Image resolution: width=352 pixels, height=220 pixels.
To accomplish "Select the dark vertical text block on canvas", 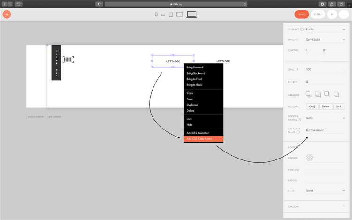I will pyautogui.click(x=56, y=62).
